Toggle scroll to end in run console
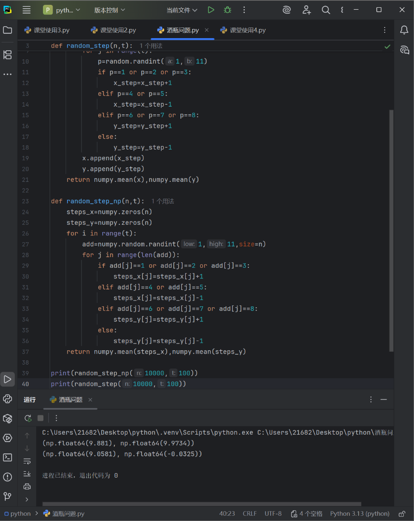The height and width of the screenshot is (521, 414). pos(27,474)
